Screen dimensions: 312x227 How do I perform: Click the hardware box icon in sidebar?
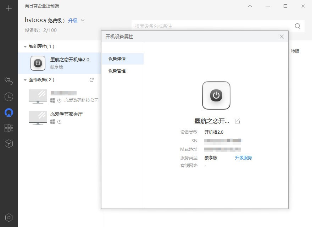(x=9, y=144)
